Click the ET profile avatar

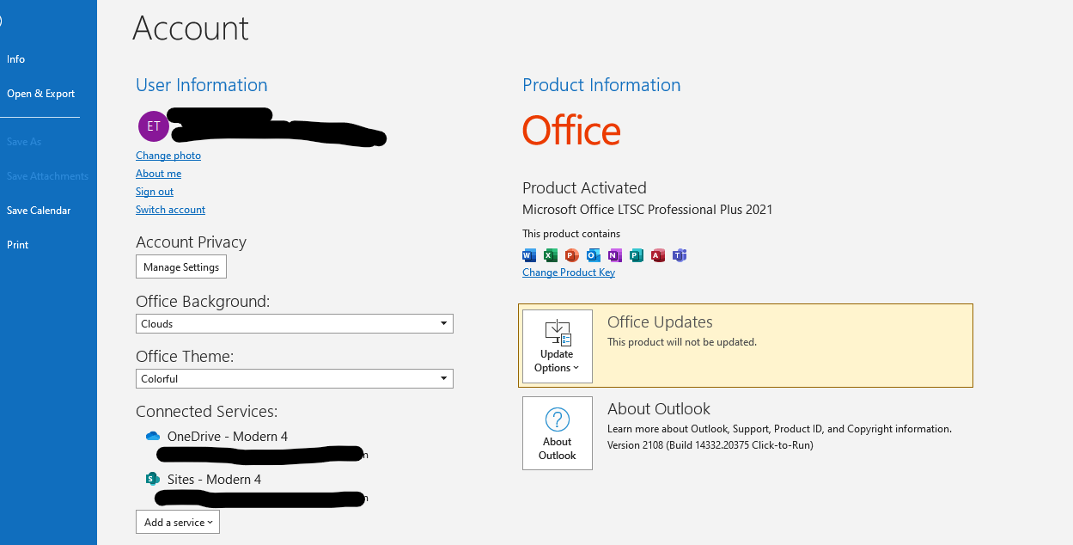(x=153, y=126)
